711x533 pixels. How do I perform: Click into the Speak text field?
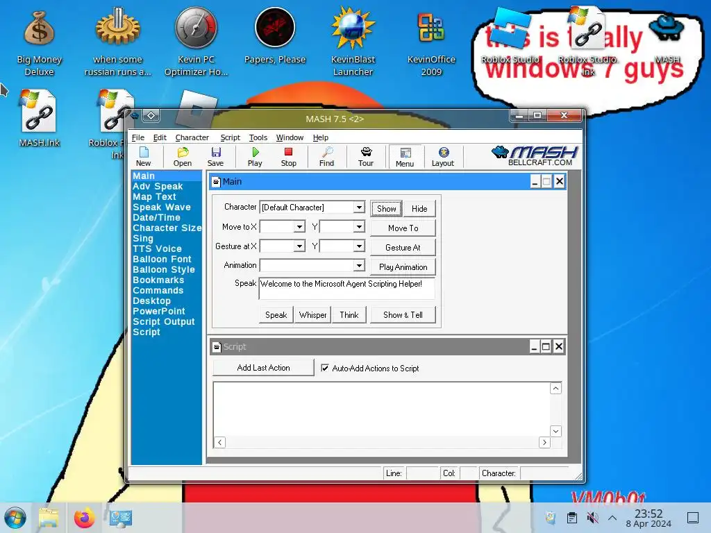347,289
